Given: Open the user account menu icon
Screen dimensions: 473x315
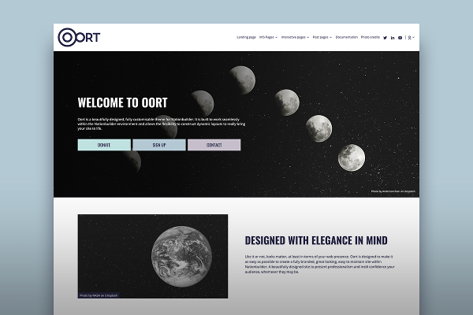Looking at the screenshot, I should (x=411, y=38).
